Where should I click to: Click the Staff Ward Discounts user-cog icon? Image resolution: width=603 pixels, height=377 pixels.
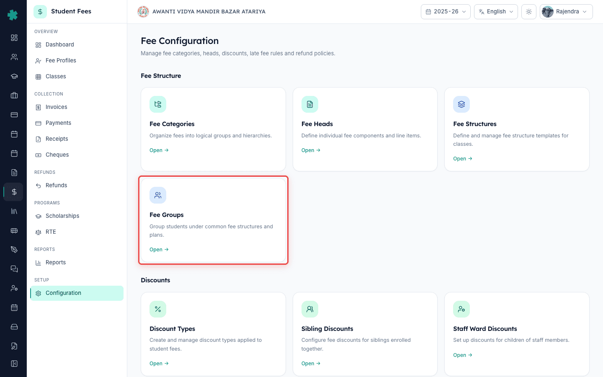(x=461, y=309)
